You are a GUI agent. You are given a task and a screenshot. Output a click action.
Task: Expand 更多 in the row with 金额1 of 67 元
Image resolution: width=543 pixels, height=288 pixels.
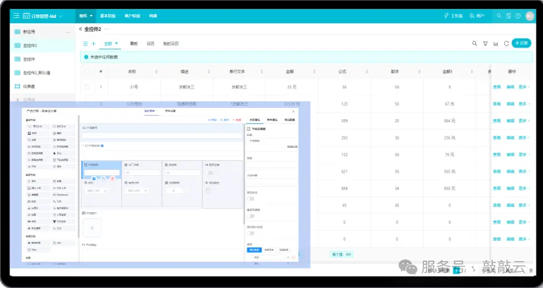524,104
